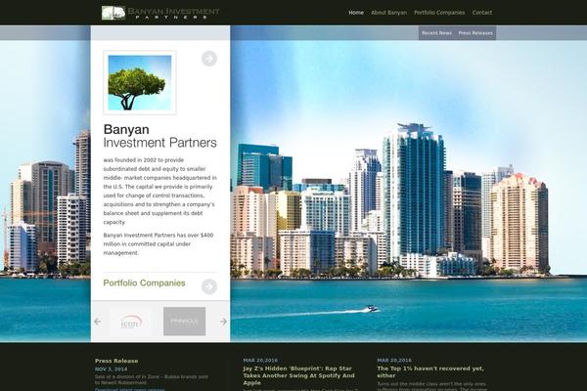Select the Icon company logo
Screen dimensions: 587x391
point(131,322)
